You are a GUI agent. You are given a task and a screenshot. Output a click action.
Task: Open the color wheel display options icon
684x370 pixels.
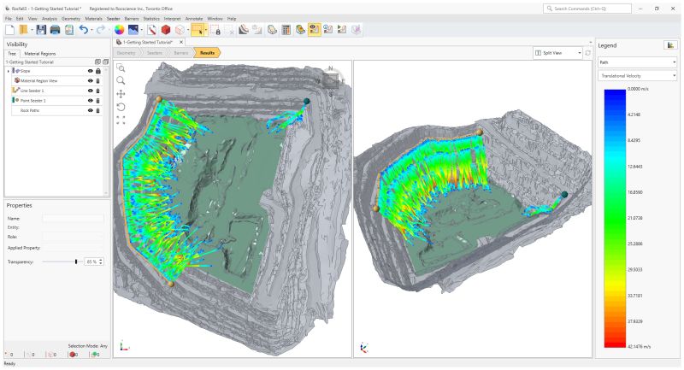[119, 30]
